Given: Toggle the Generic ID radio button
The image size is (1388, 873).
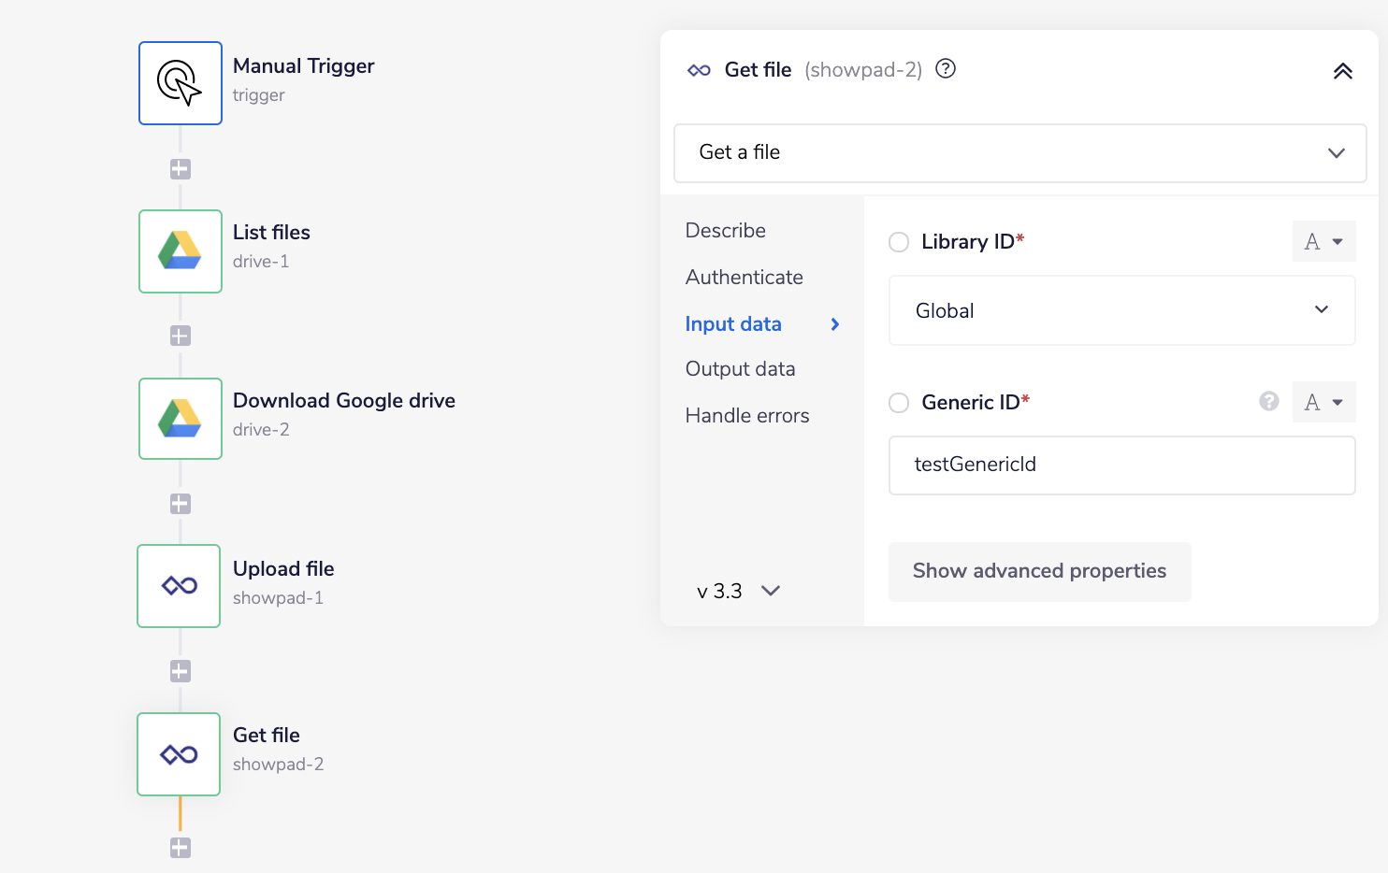Looking at the screenshot, I should (x=899, y=403).
